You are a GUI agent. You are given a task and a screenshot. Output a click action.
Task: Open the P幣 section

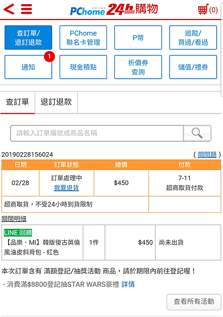(x=138, y=38)
